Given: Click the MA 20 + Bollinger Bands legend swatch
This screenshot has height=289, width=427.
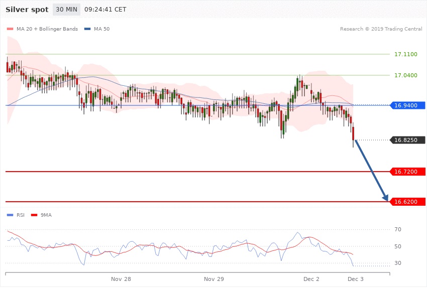Looking at the screenshot, I should 11,29.
